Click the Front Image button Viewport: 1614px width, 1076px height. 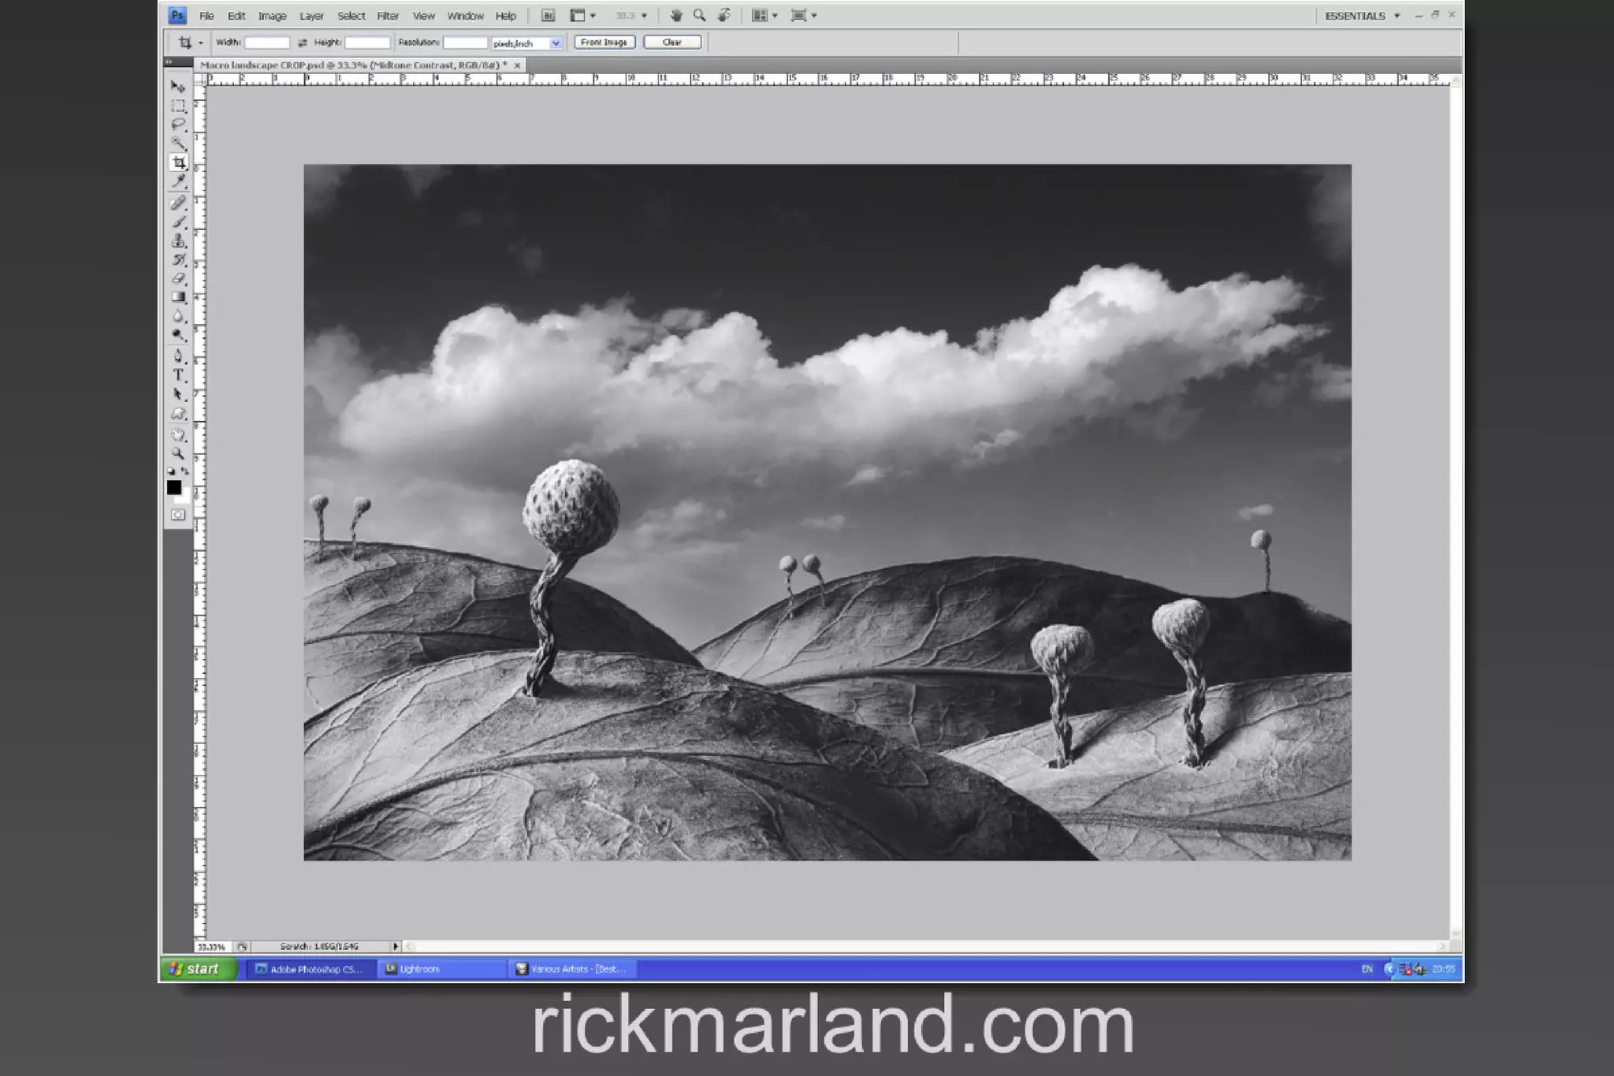[x=604, y=43]
